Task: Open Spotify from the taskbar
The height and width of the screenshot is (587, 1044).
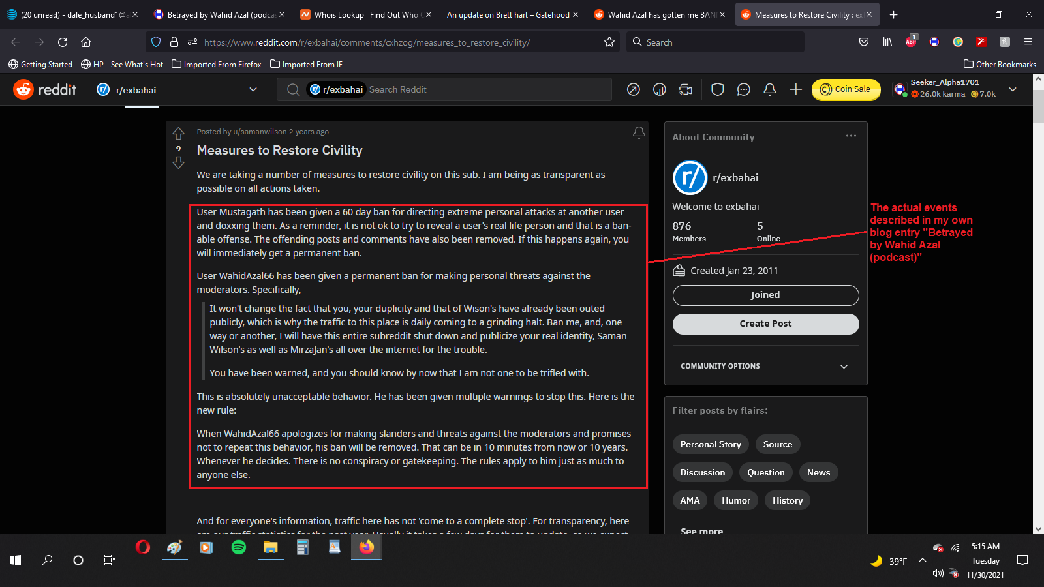Action: point(239,548)
